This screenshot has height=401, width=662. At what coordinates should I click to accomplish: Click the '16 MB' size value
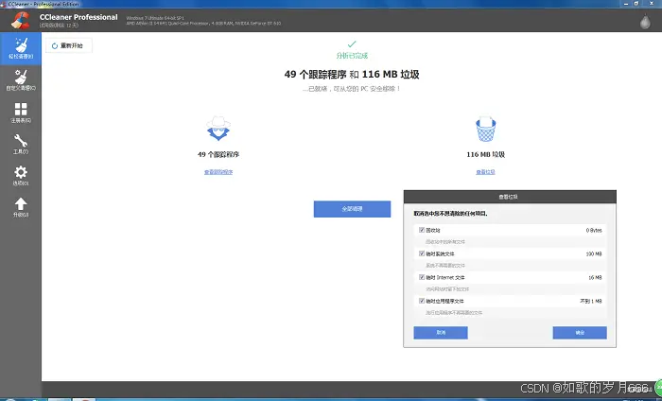pos(595,278)
